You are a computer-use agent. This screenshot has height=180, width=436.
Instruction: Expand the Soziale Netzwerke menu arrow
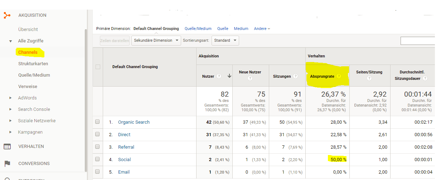(11, 121)
